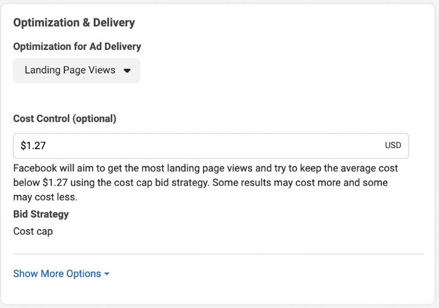The width and height of the screenshot is (439, 308).
Task: Click the small arrow after Show More Options
Action: 107,274
